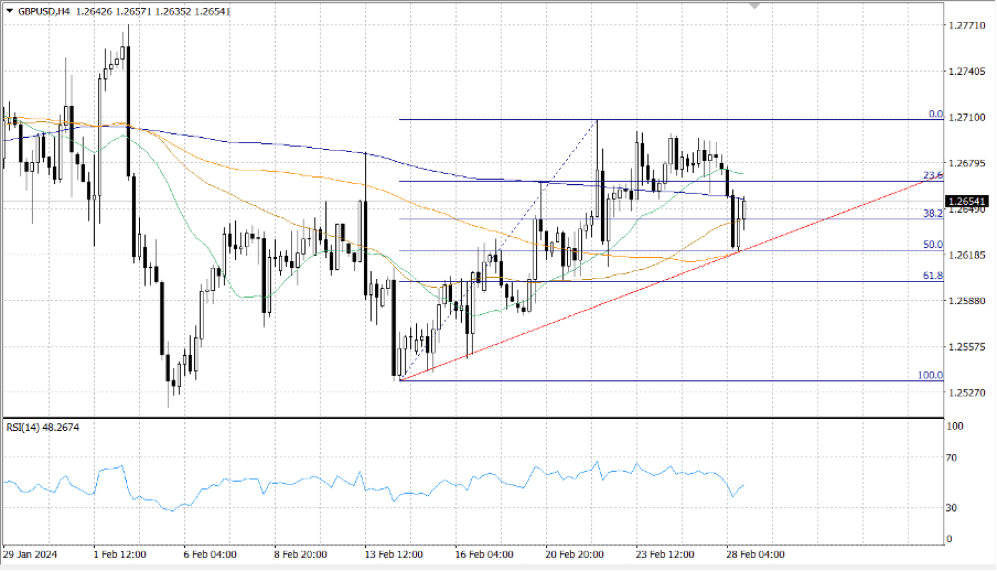The width and height of the screenshot is (997, 571).
Task: Select the Fibonacci 38.2 level label
Action: pyautogui.click(x=933, y=213)
